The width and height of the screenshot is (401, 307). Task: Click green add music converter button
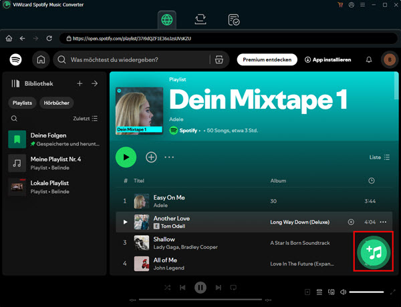pyautogui.click(x=374, y=252)
